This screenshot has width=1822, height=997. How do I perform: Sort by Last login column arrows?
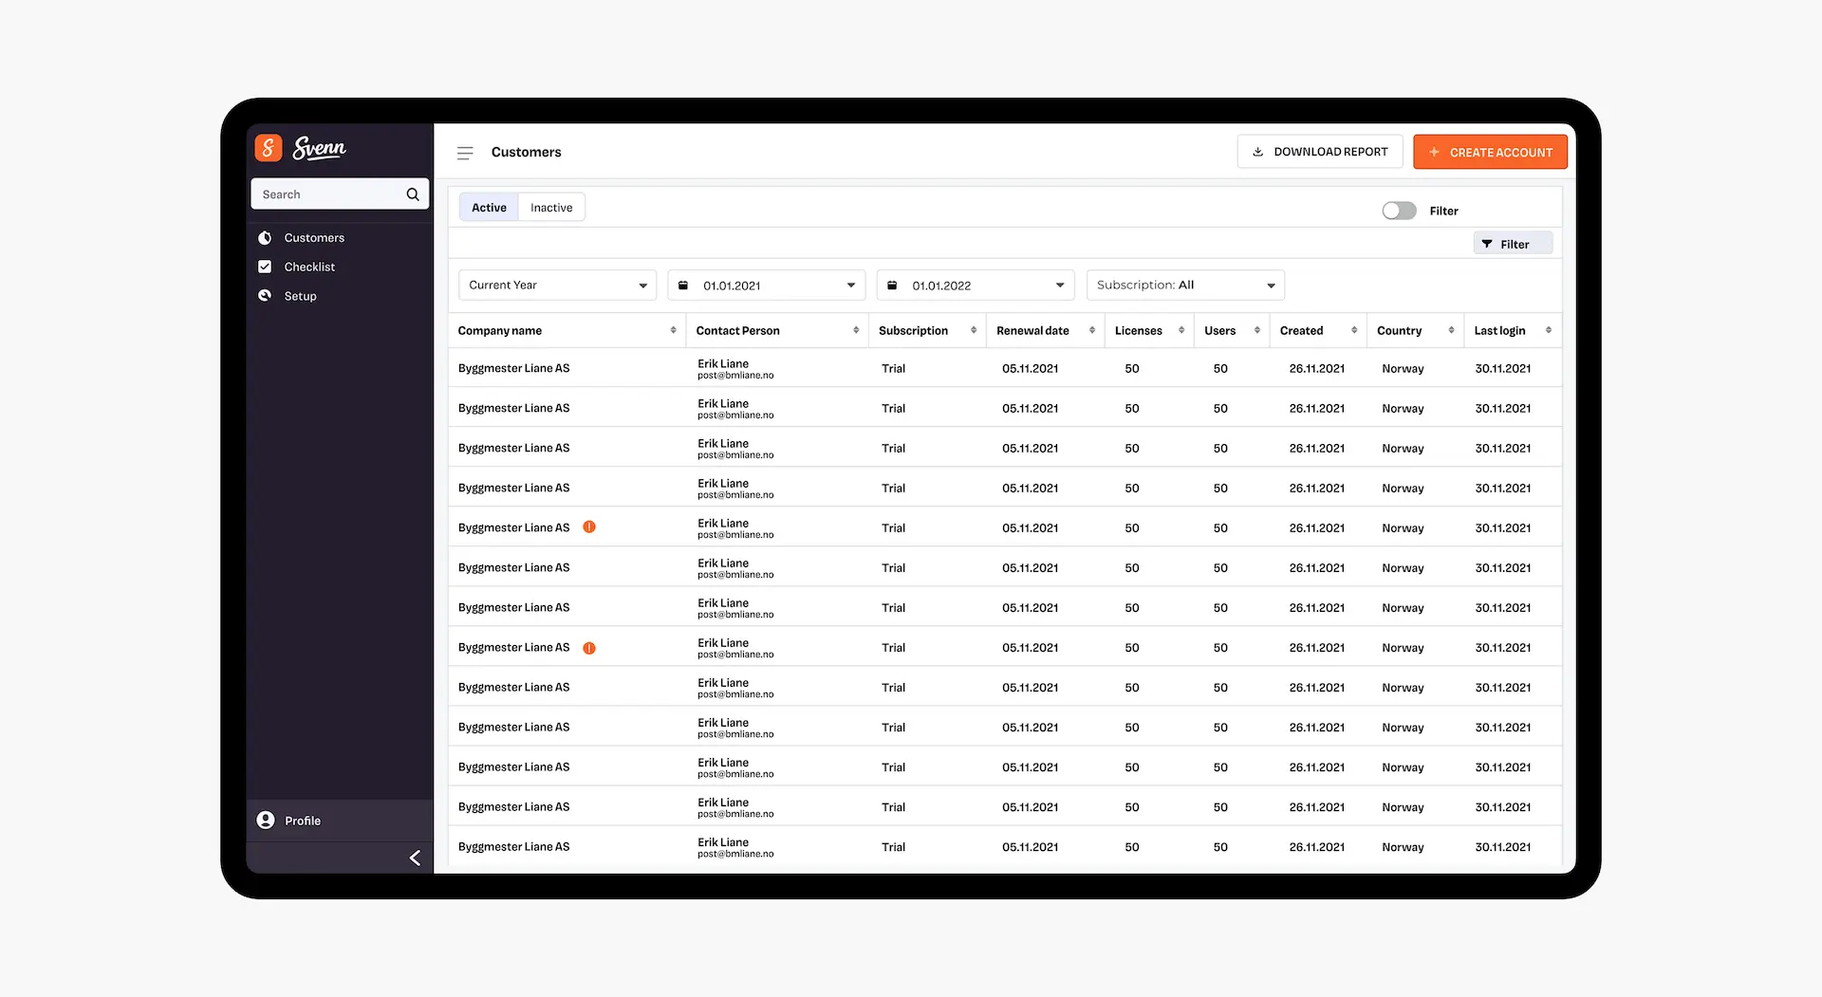coord(1548,331)
